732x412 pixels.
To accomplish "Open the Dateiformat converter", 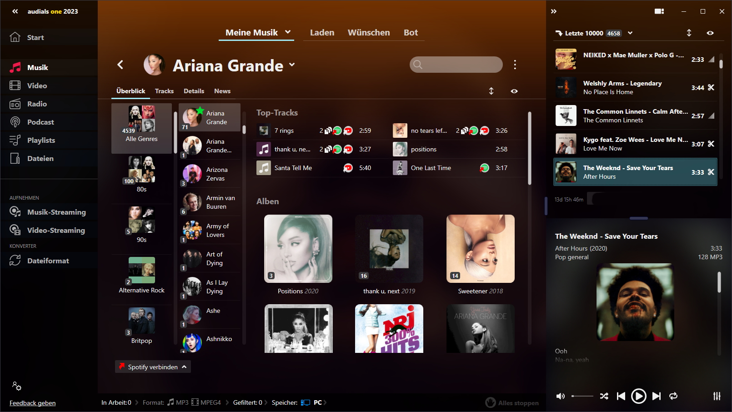I will pos(49,261).
